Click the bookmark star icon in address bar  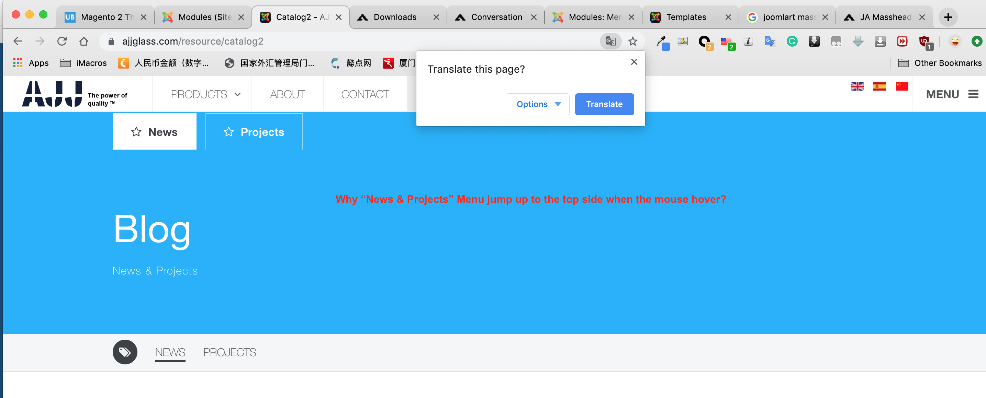(633, 41)
